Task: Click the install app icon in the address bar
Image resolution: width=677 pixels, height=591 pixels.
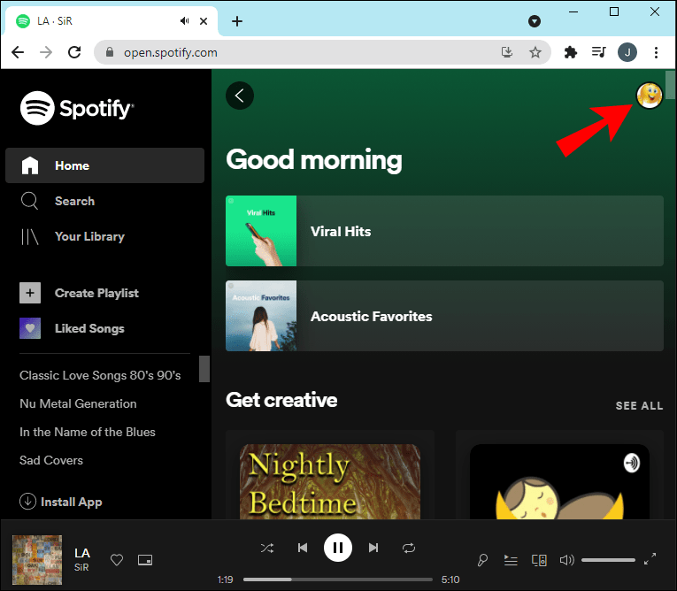Action: click(x=507, y=52)
